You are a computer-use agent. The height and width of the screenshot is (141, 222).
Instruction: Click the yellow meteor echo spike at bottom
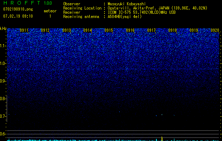pos(162,139)
